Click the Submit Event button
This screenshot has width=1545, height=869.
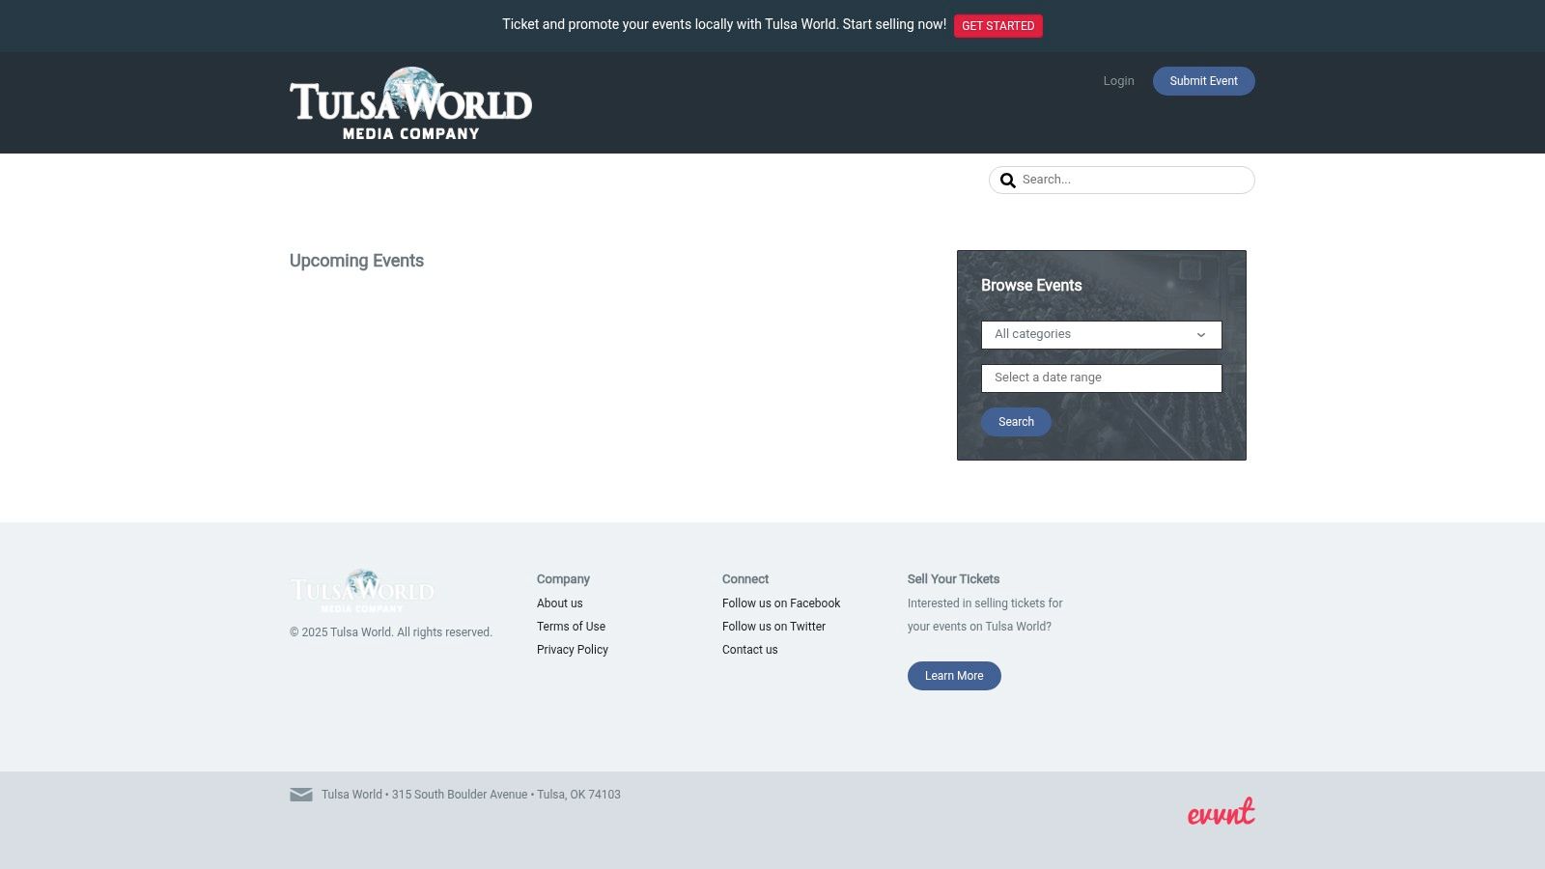[1203, 81]
